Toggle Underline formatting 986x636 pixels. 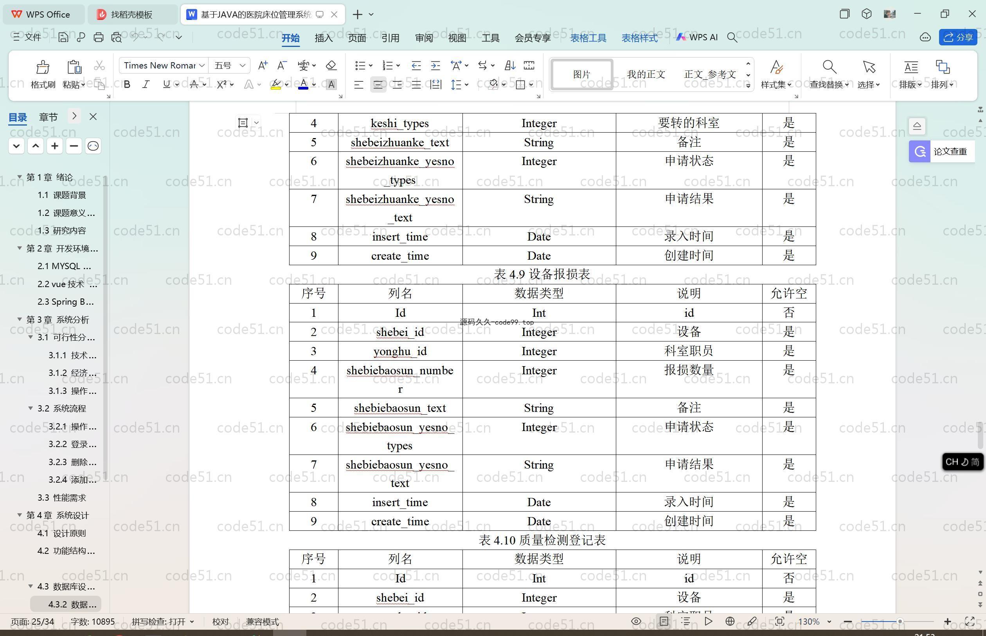point(166,84)
